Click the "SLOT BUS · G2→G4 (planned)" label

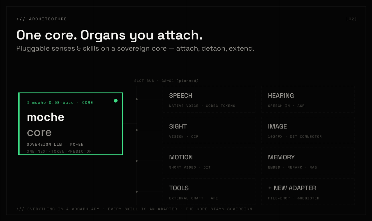pos(166,81)
